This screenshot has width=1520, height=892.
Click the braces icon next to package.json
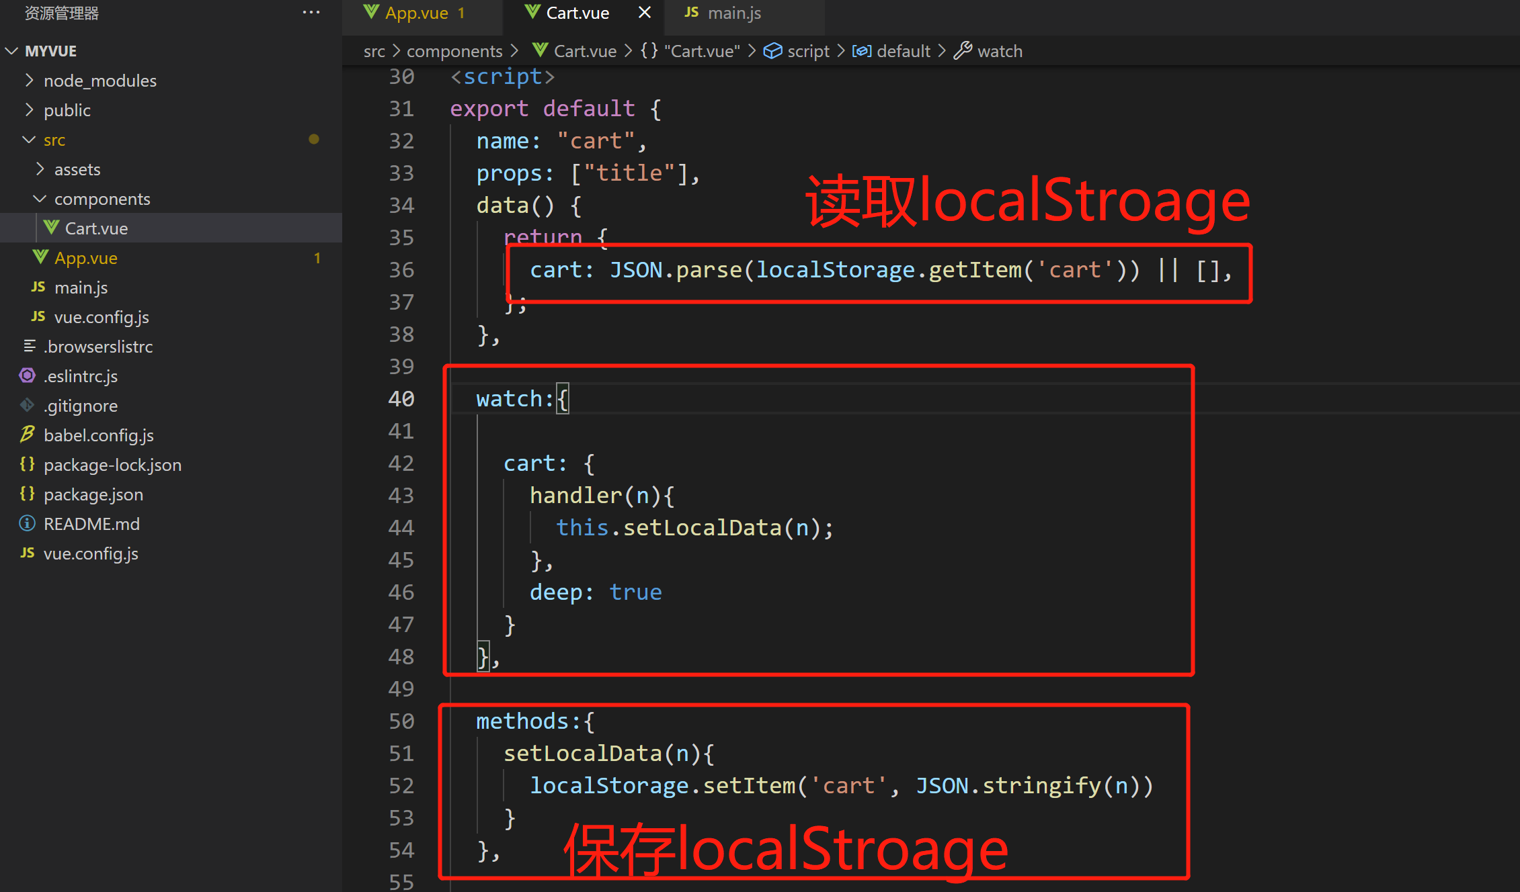[27, 494]
